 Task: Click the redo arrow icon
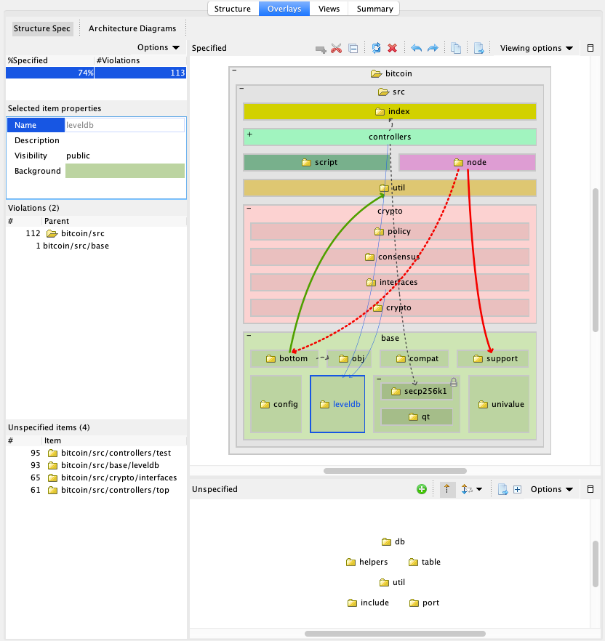[433, 48]
